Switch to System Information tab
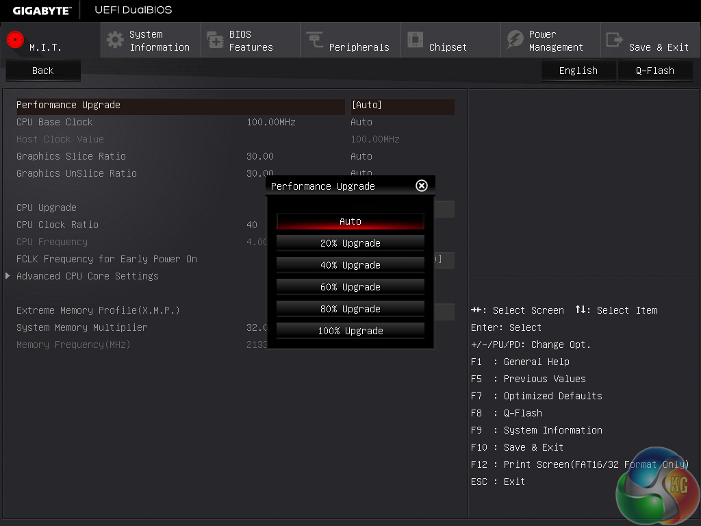 click(x=151, y=40)
